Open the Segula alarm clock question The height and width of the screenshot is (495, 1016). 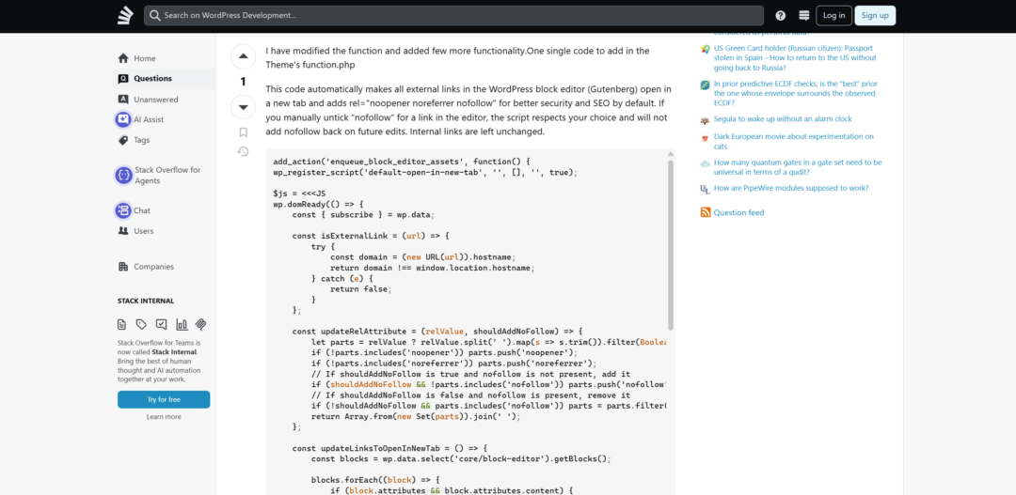[x=782, y=119]
